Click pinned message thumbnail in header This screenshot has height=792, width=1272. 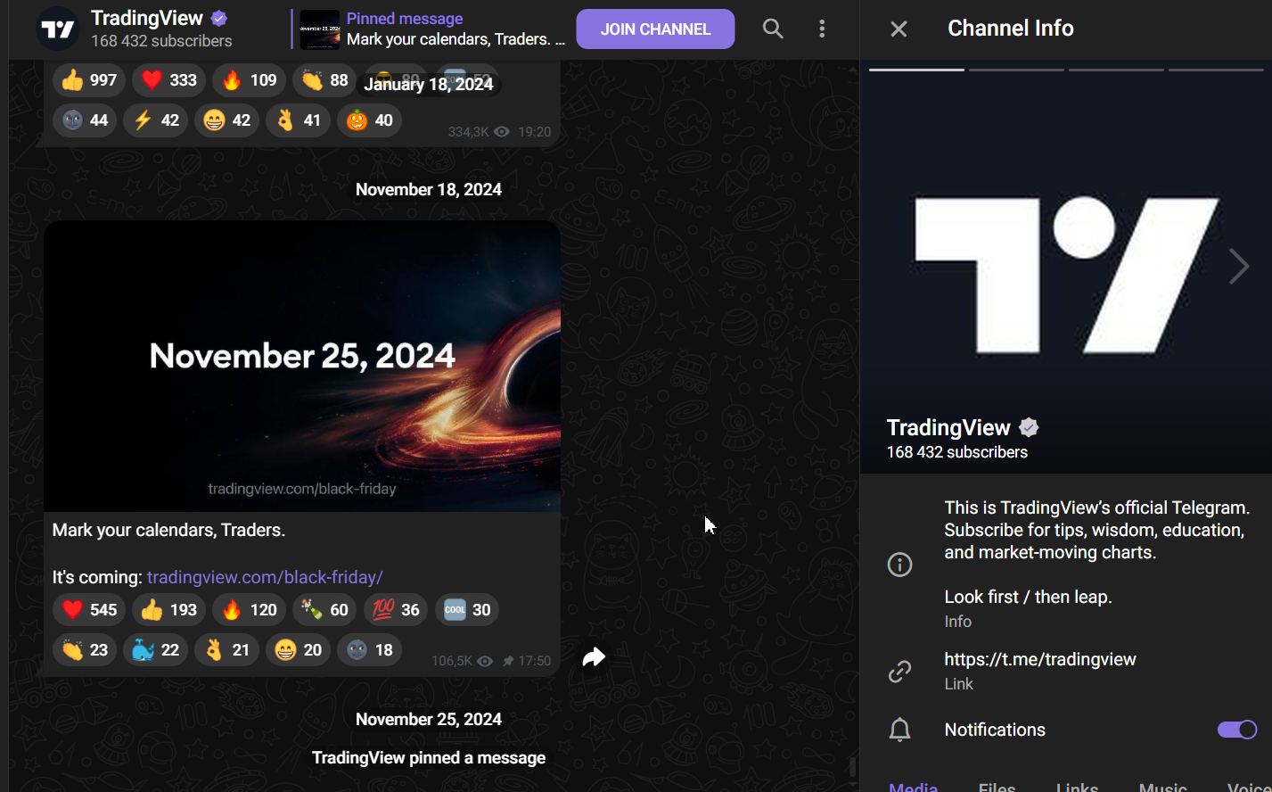pyautogui.click(x=320, y=29)
